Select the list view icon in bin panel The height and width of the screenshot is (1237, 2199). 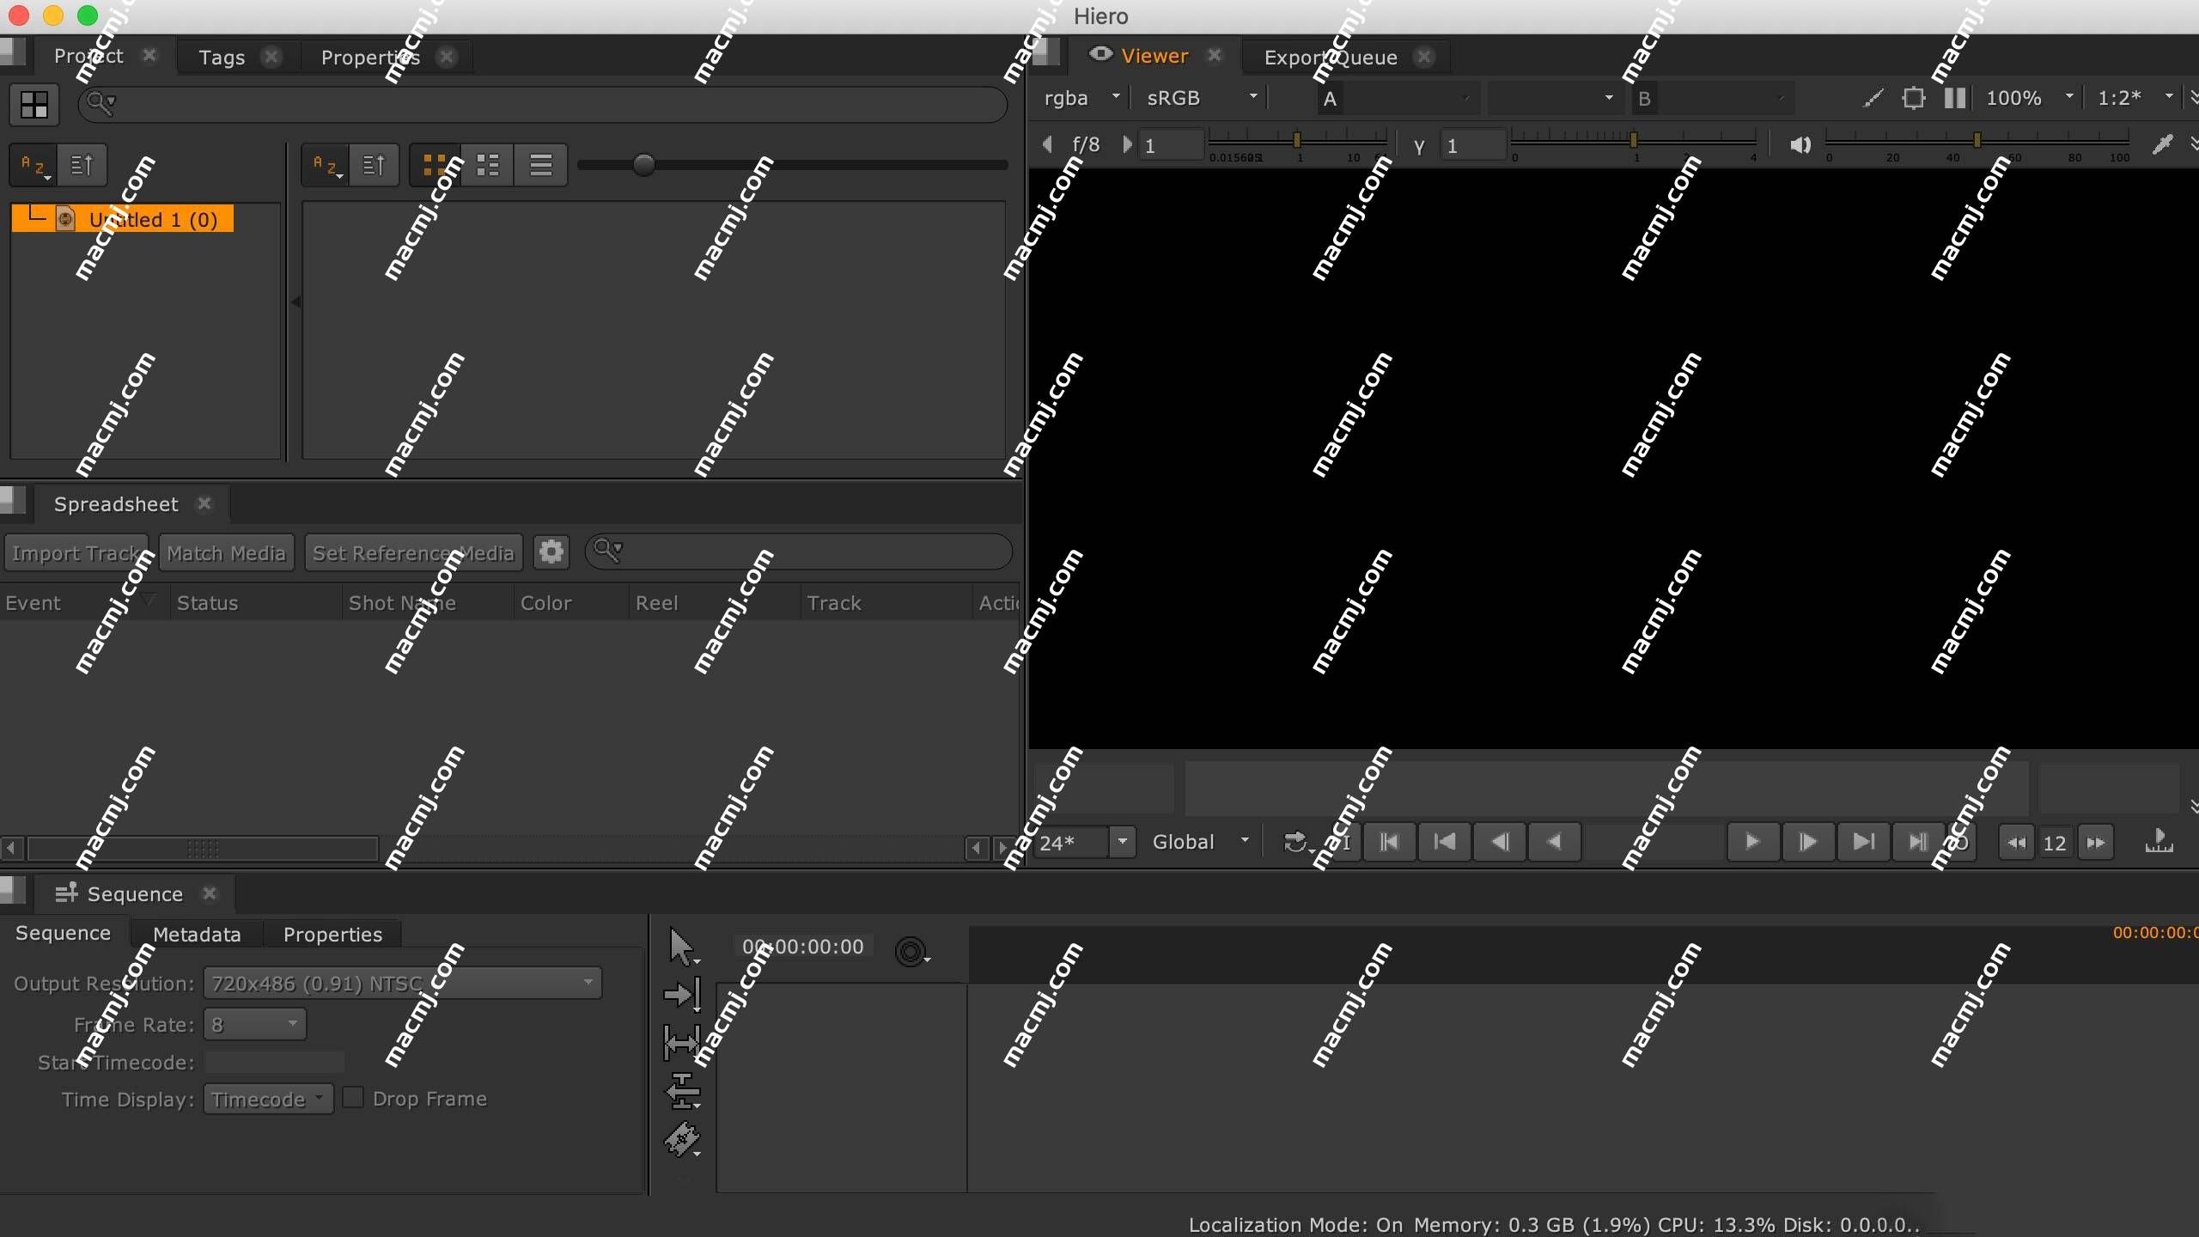(x=540, y=163)
